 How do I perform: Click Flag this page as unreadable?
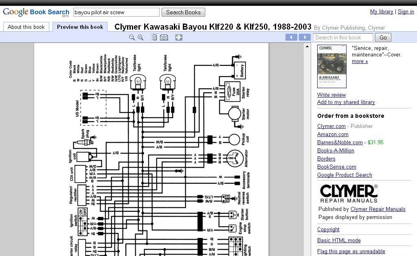351,251
